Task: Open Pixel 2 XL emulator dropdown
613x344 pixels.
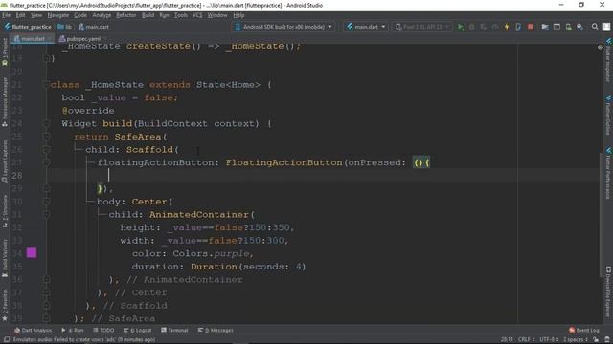Action: (x=422, y=27)
